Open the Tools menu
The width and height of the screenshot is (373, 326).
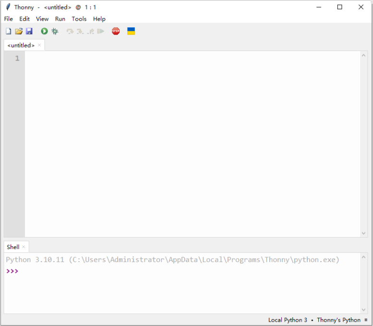[79, 19]
